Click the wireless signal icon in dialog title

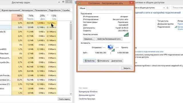click(79, 3)
